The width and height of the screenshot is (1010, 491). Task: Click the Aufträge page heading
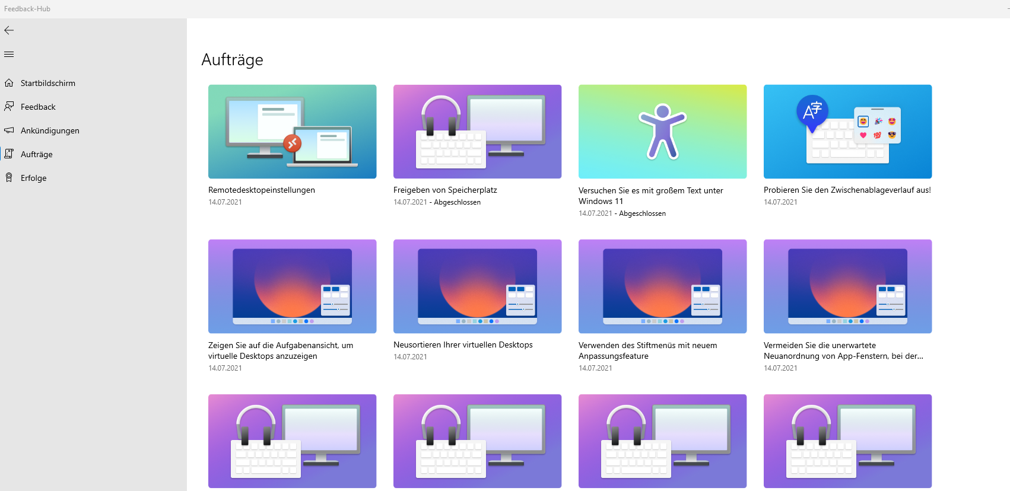click(x=232, y=60)
